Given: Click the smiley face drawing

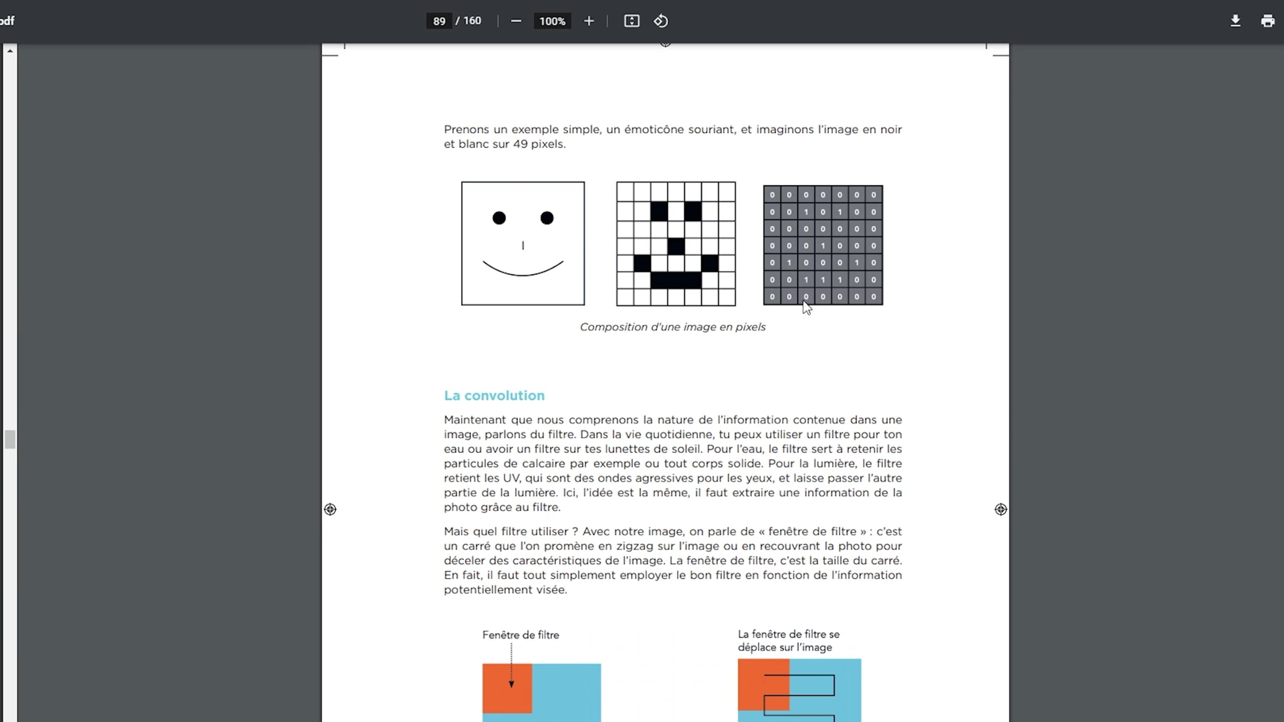Looking at the screenshot, I should click(x=523, y=243).
